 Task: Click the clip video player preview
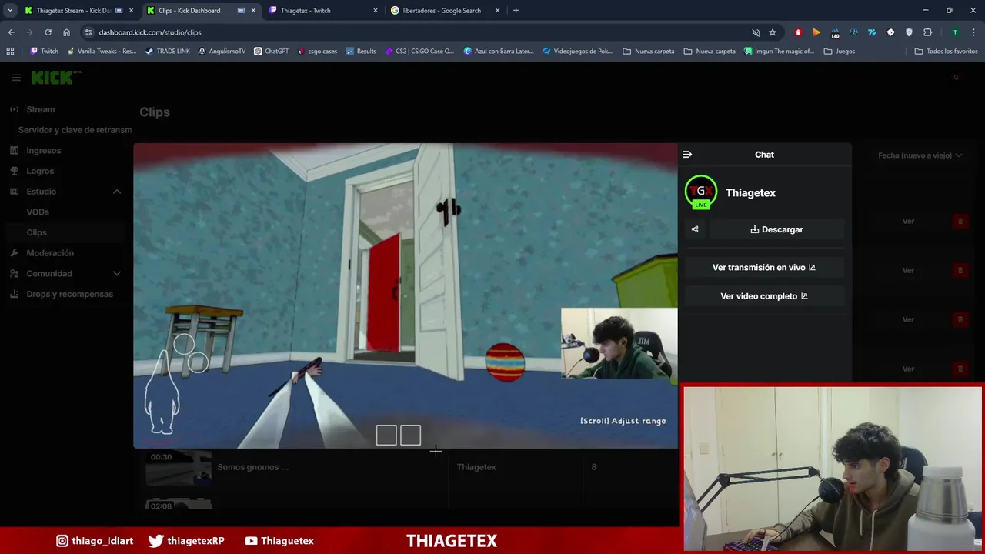[406, 295]
